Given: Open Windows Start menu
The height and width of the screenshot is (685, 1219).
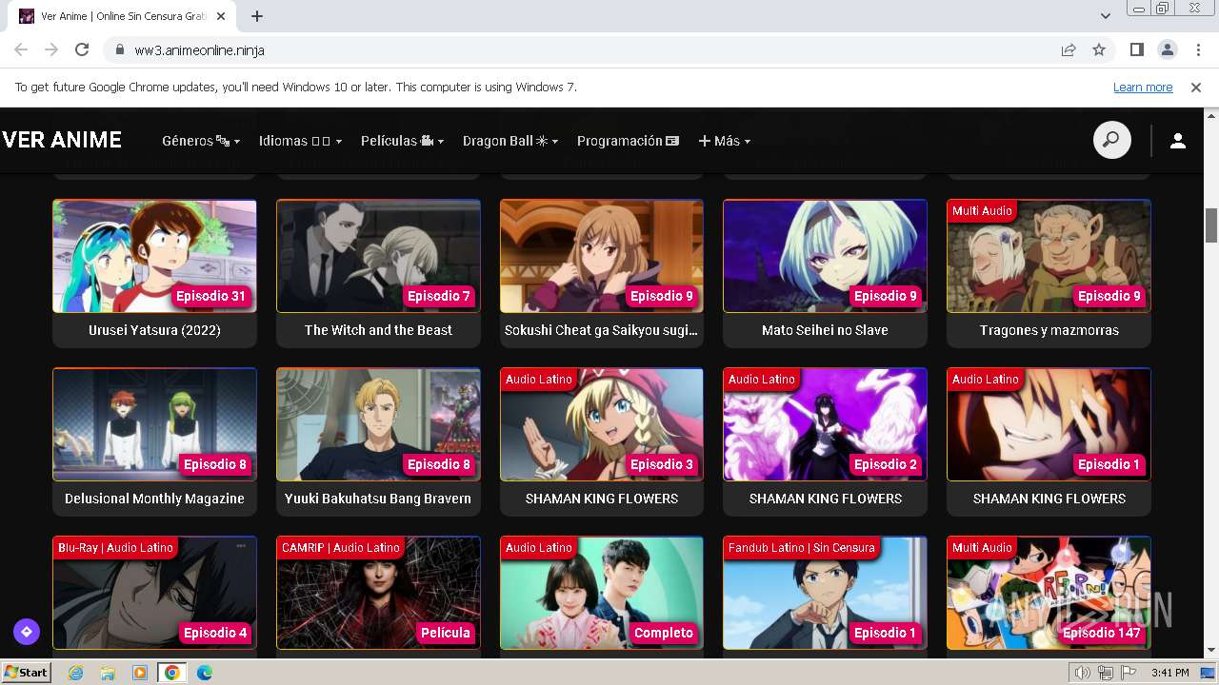Looking at the screenshot, I should (x=27, y=672).
